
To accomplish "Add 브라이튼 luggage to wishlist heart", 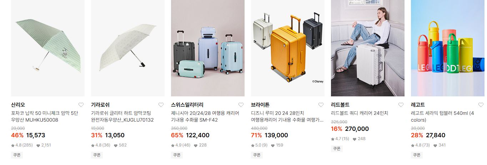I will [321, 105].
